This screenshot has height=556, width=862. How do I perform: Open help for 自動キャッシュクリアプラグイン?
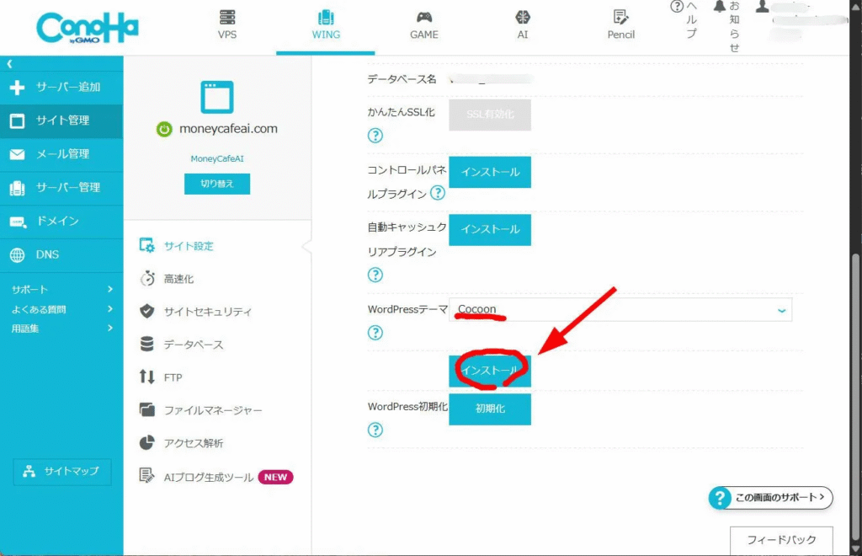pyautogui.click(x=375, y=275)
